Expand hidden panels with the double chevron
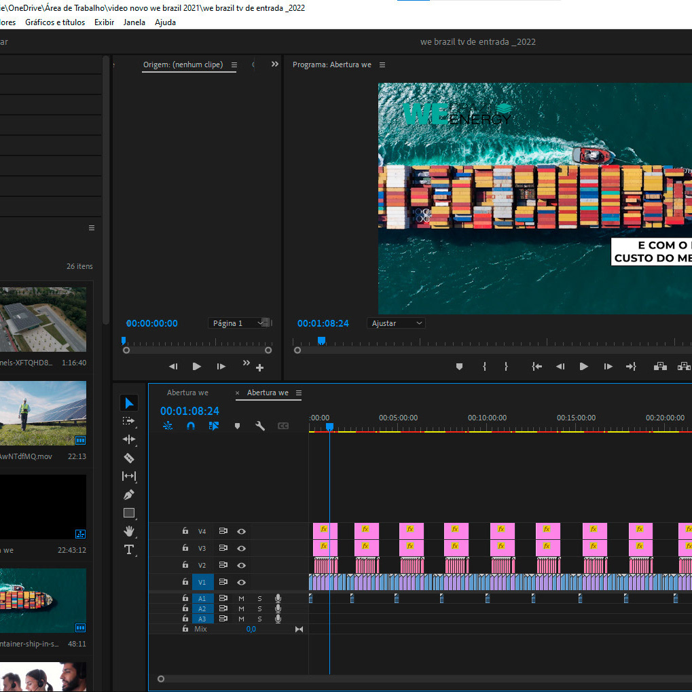This screenshot has width=692, height=692. coord(275,64)
